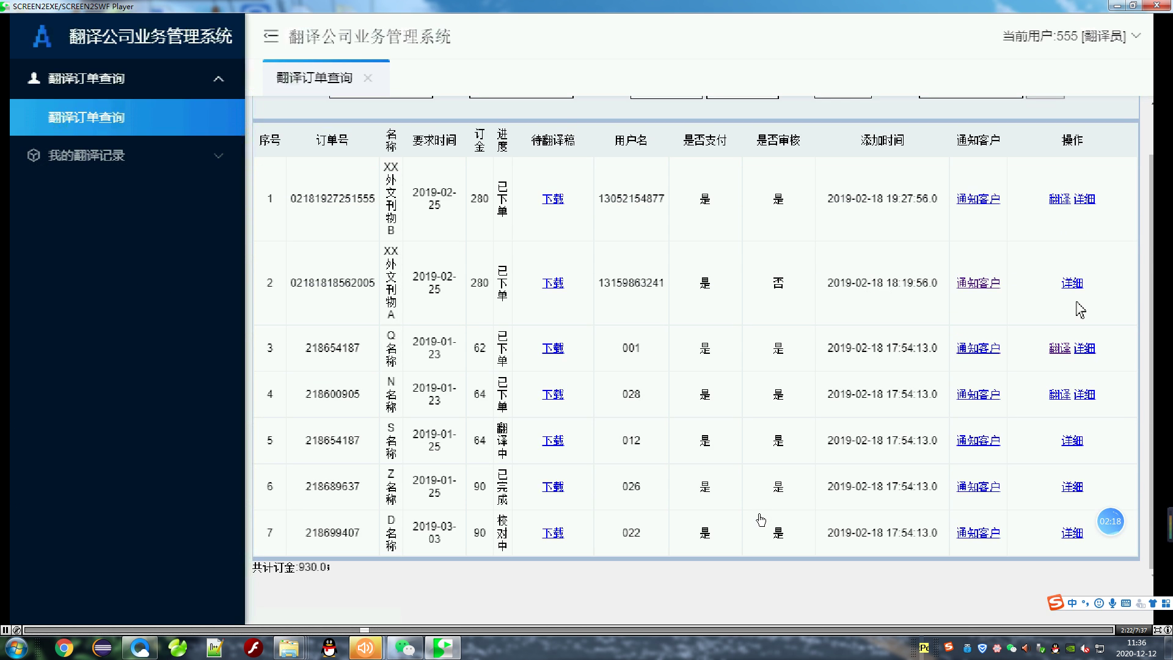Download draft for order 218600905
This screenshot has width=1173, height=660.
point(553,394)
